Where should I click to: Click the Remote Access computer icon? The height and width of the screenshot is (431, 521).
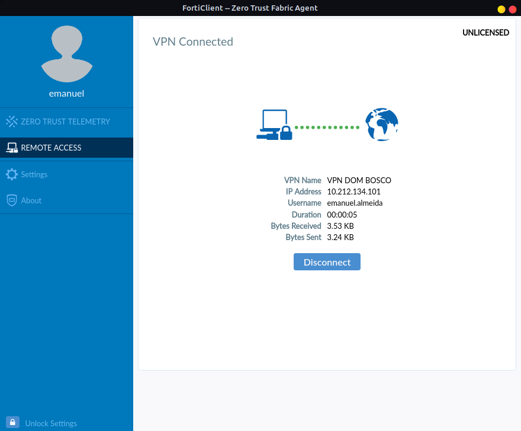pyautogui.click(x=12, y=148)
